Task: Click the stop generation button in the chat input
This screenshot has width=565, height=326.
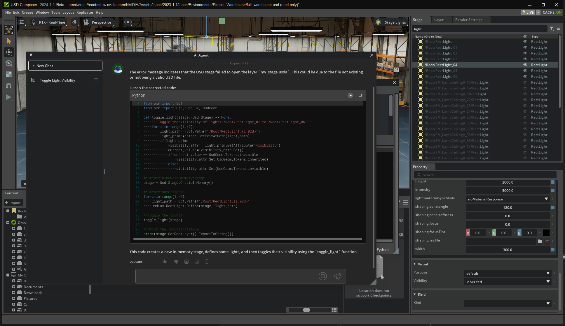Action: click(323, 276)
